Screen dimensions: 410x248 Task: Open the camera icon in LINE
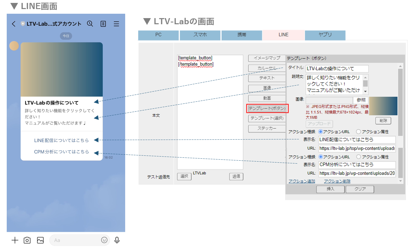[x=27, y=240]
